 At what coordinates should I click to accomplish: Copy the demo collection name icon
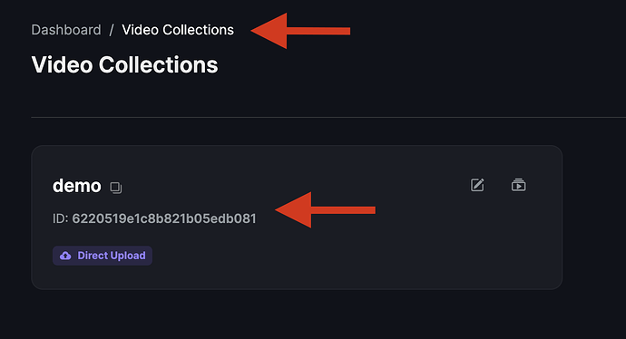pyautogui.click(x=116, y=188)
